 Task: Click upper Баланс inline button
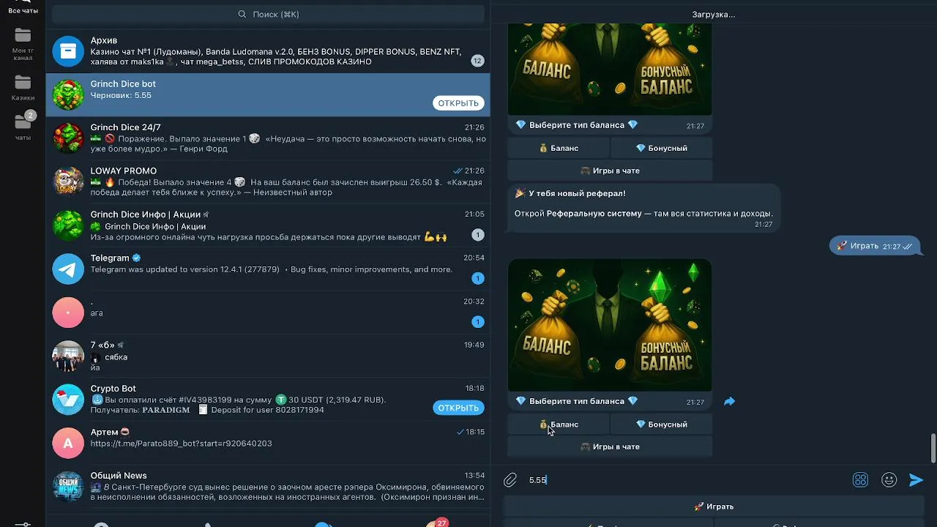click(559, 148)
